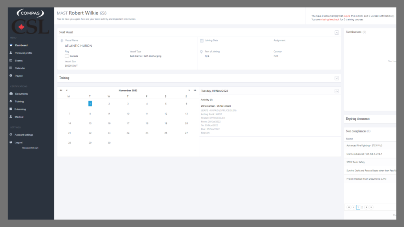Click the ATLANTIC HURON vessel name
Viewport: 404px width, 227px height.
pyautogui.click(x=79, y=46)
